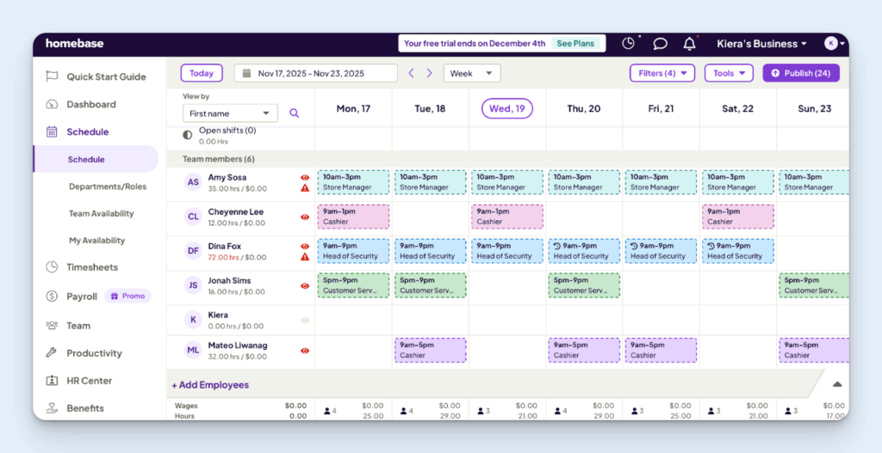
Task: Click the homebase logo
Action: tap(75, 43)
